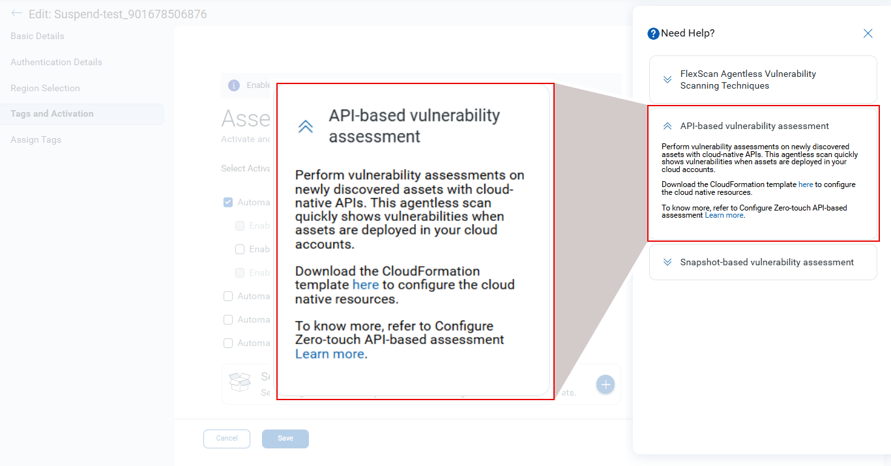
Task: Click the blue question mark help icon
Action: (x=653, y=33)
